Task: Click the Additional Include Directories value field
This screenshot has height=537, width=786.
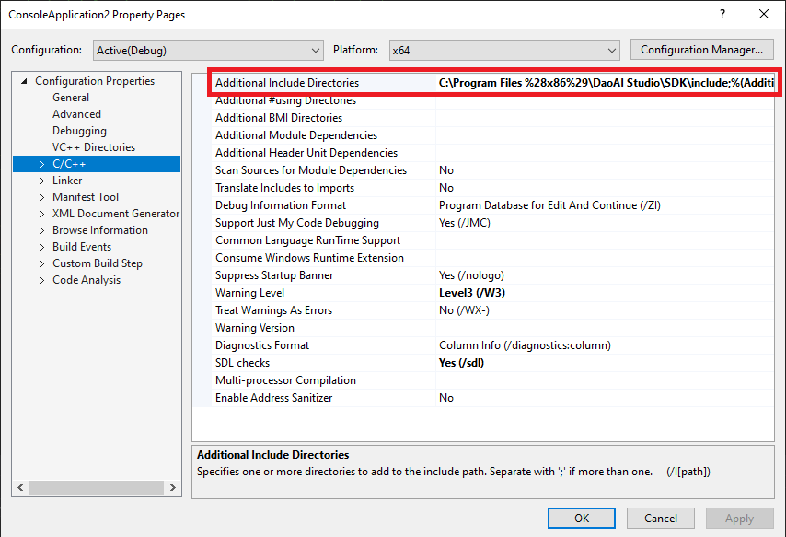Action: (606, 83)
